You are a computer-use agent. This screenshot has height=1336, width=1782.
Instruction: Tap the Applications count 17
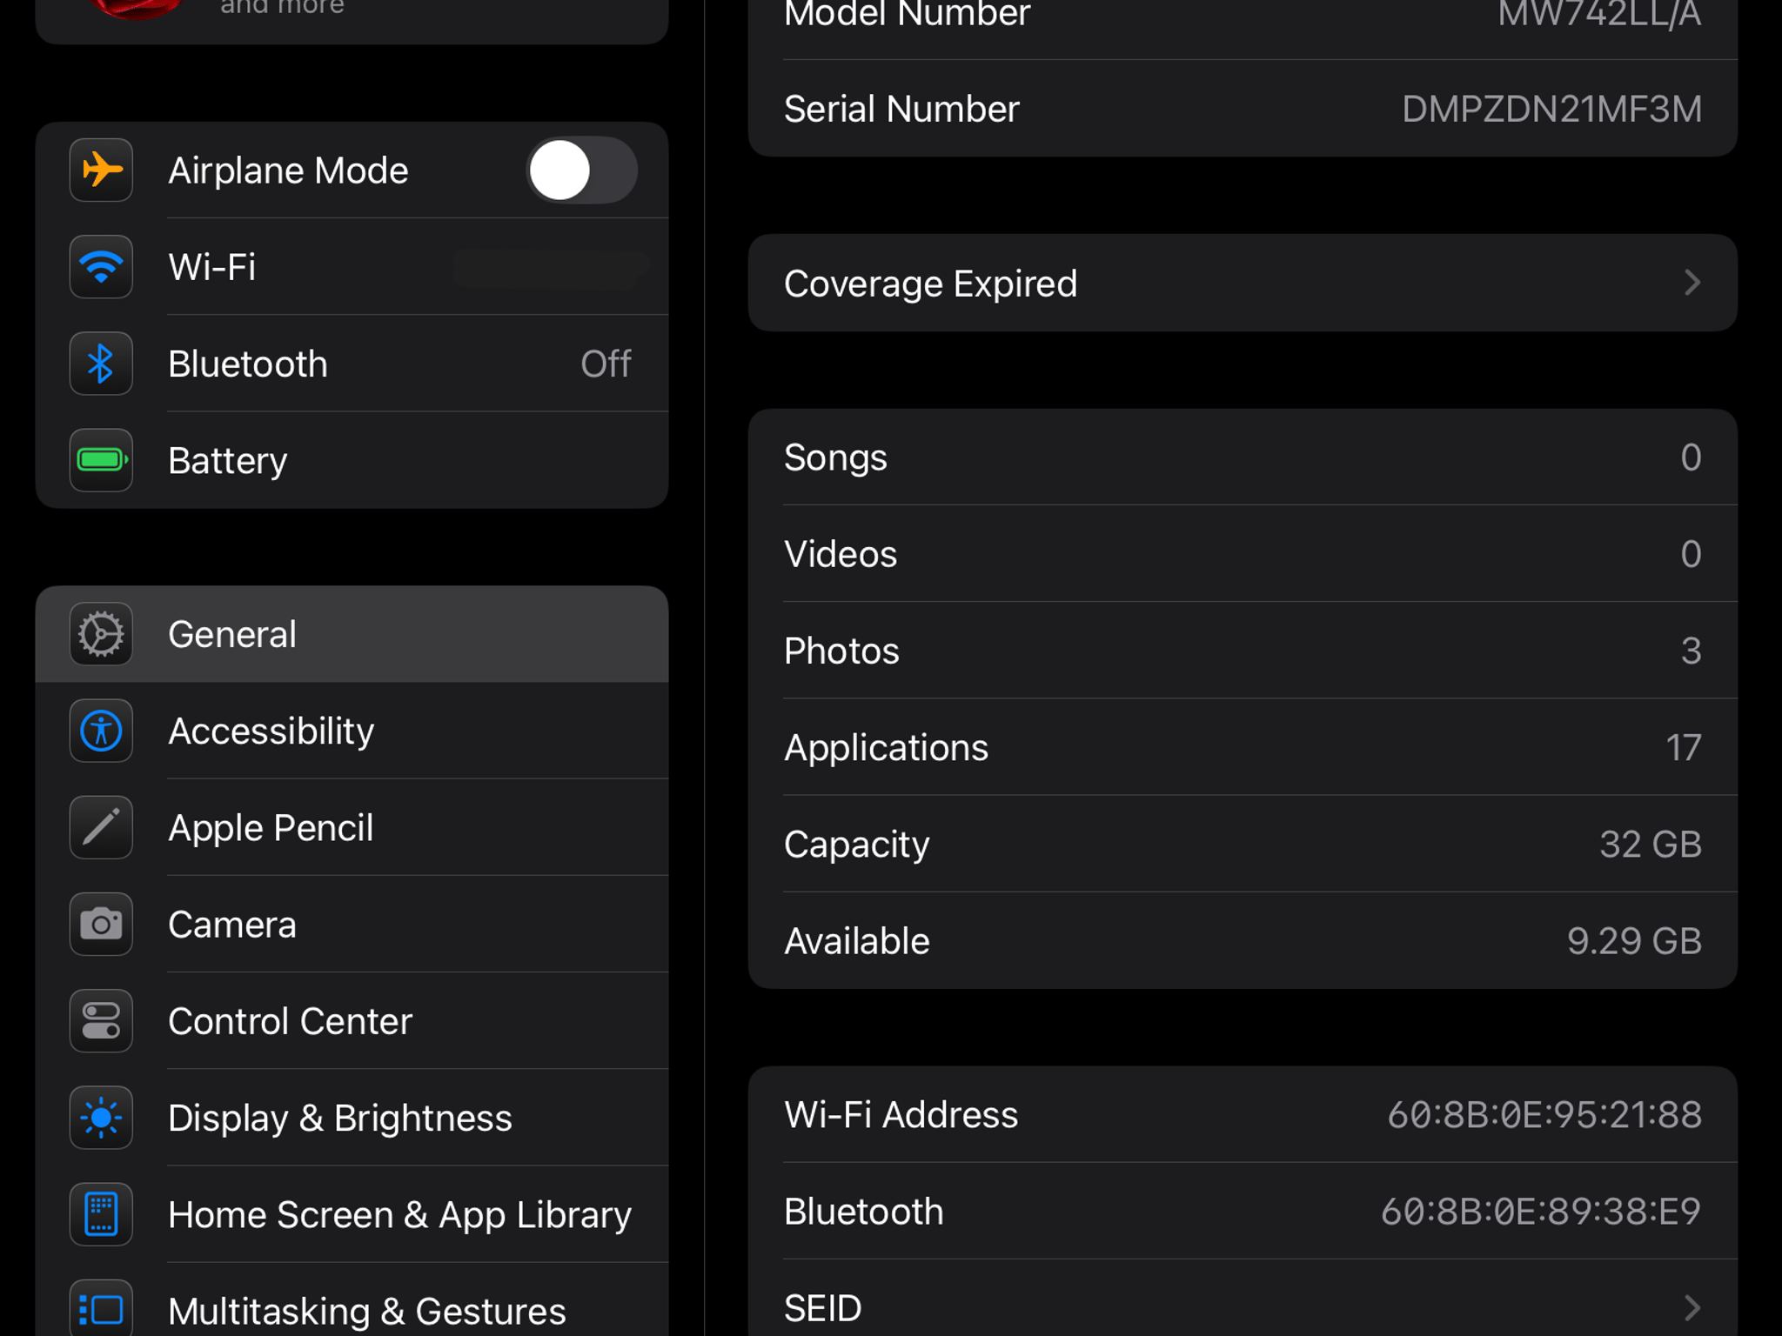pos(1684,748)
